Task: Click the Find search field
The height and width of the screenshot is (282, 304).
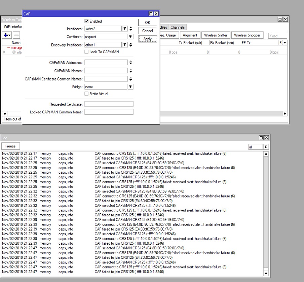Action: click(x=277, y=36)
